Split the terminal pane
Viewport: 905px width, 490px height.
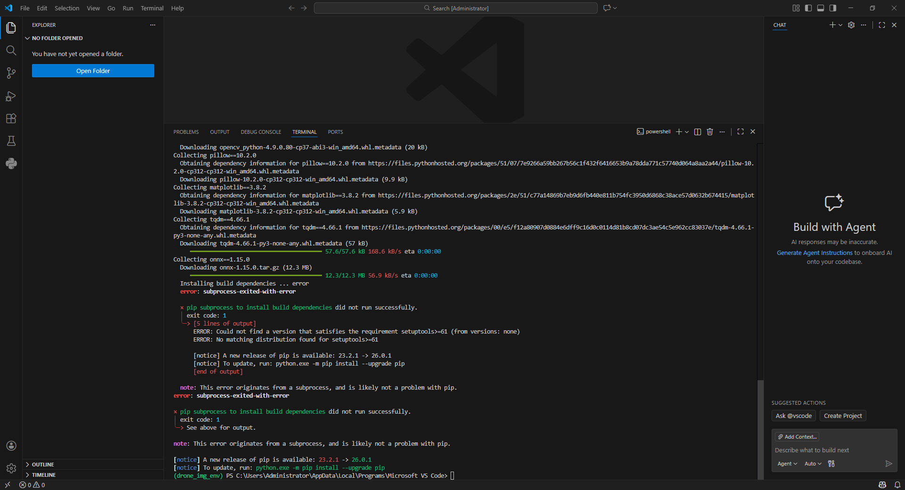click(x=698, y=132)
